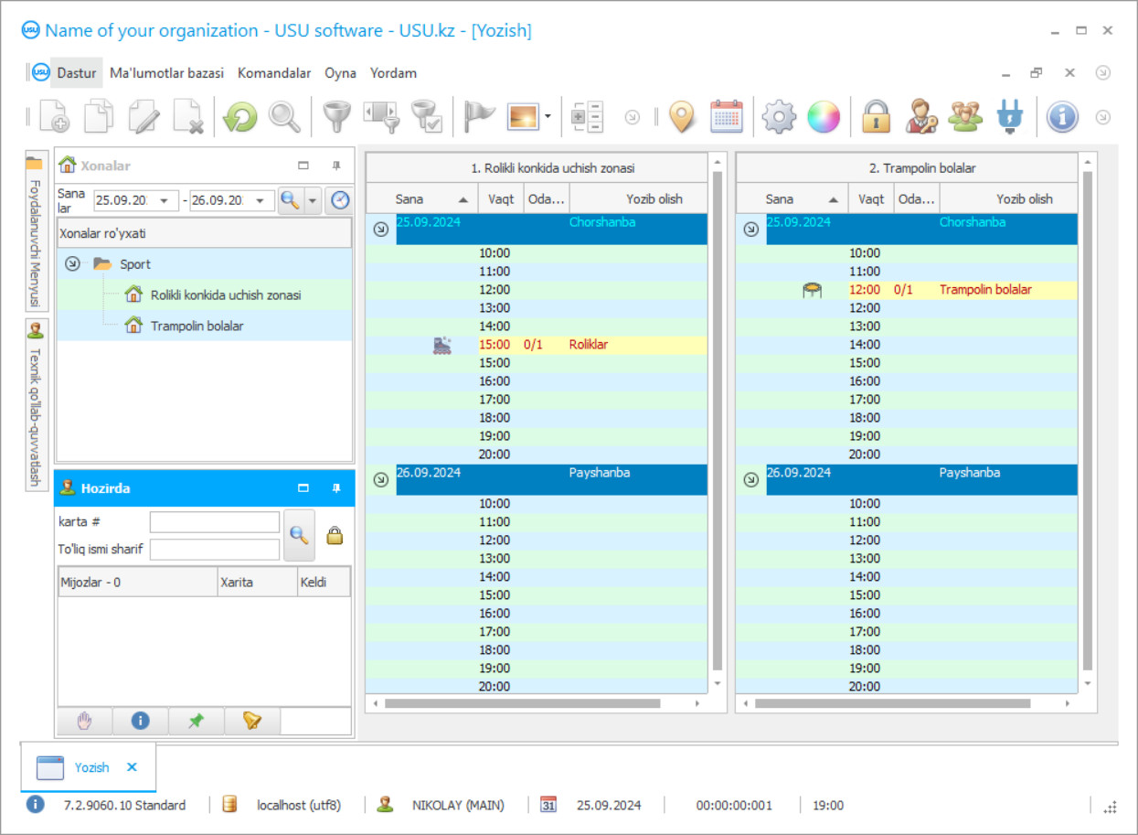This screenshot has height=835, width=1138.
Task: Collapse 25.09.2024 group in Trampolin schedule
Action: (x=751, y=230)
